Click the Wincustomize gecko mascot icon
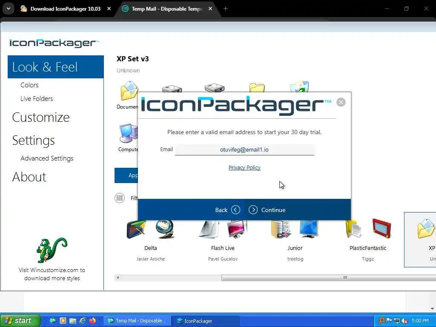436x327 pixels. [52, 250]
